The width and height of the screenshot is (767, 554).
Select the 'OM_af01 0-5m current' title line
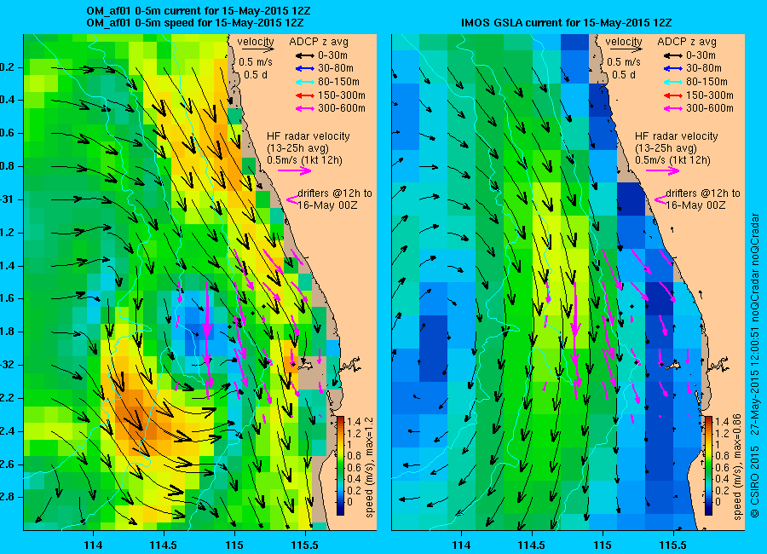coord(199,11)
